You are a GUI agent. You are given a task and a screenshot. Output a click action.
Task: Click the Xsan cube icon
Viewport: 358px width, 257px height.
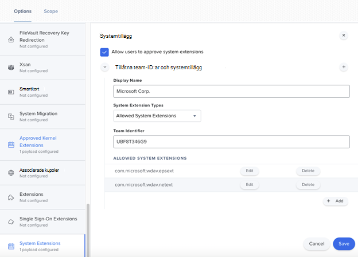click(11, 67)
